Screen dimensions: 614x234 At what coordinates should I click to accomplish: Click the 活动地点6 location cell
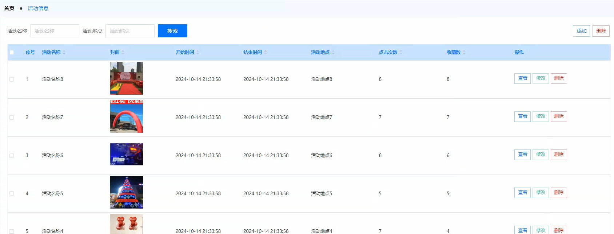322,155
